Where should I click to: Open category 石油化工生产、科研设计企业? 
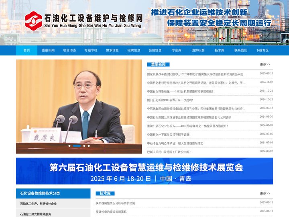click(53, 204)
